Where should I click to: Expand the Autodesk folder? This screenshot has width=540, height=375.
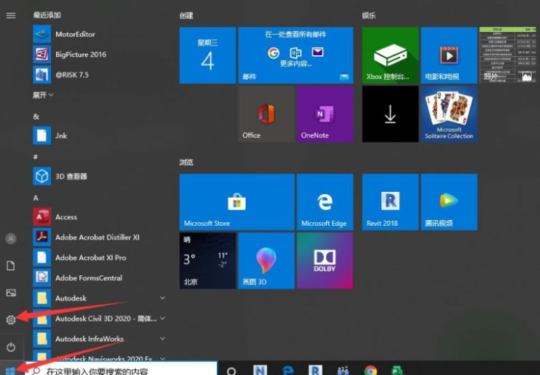[x=100, y=298]
